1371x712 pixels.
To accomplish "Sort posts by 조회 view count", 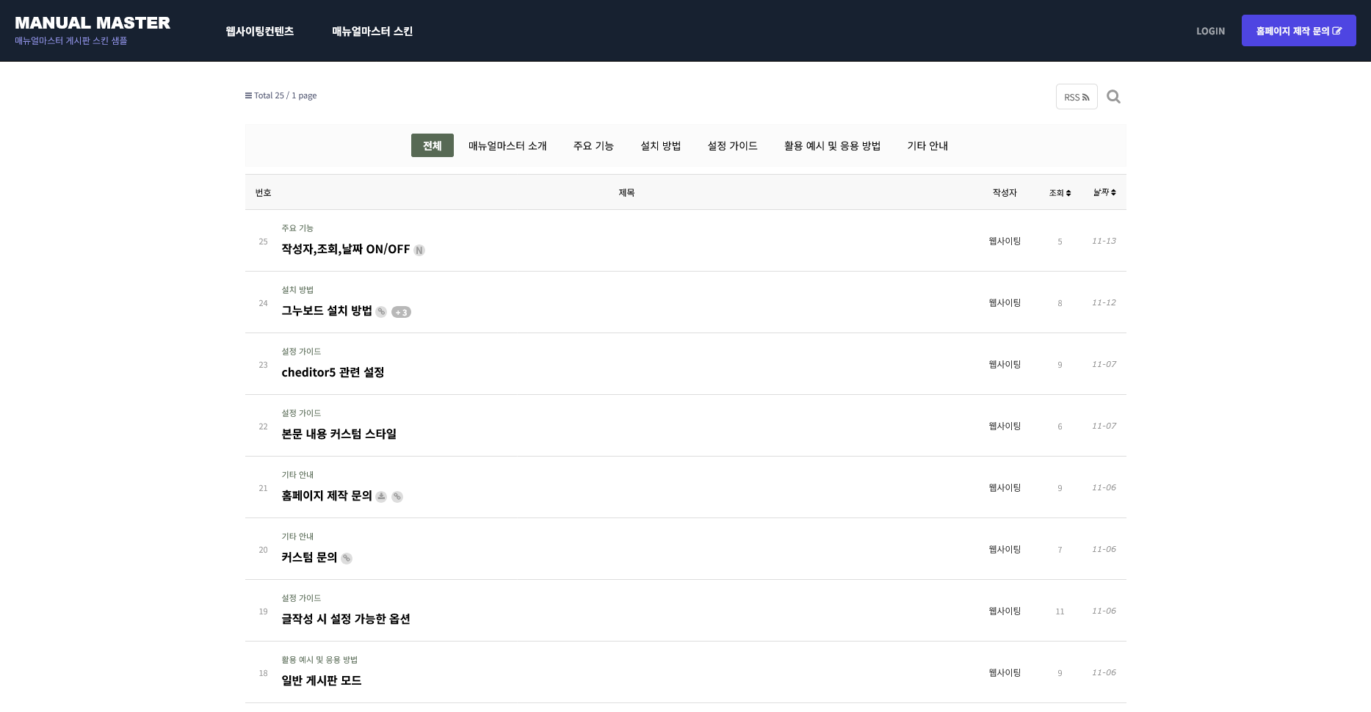I will [x=1060, y=193].
